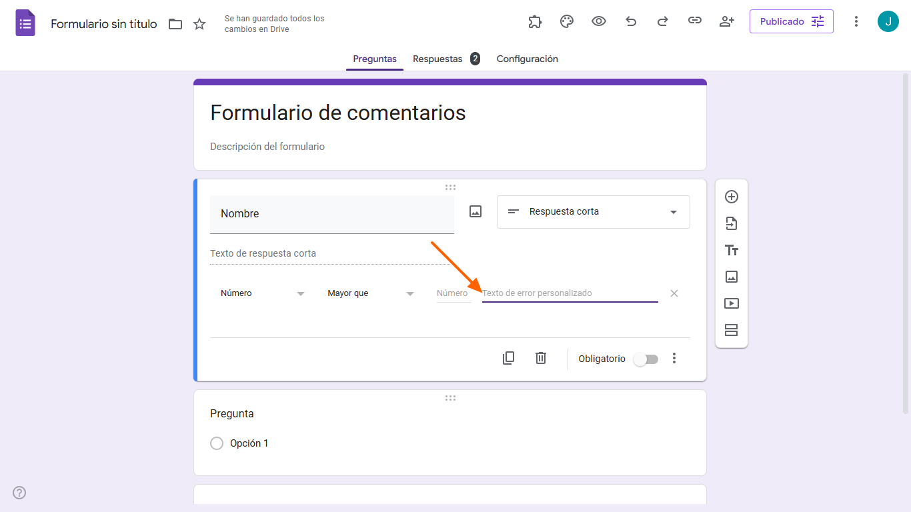
Task: Delete the Nombre question with the trash icon
Action: point(540,358)
